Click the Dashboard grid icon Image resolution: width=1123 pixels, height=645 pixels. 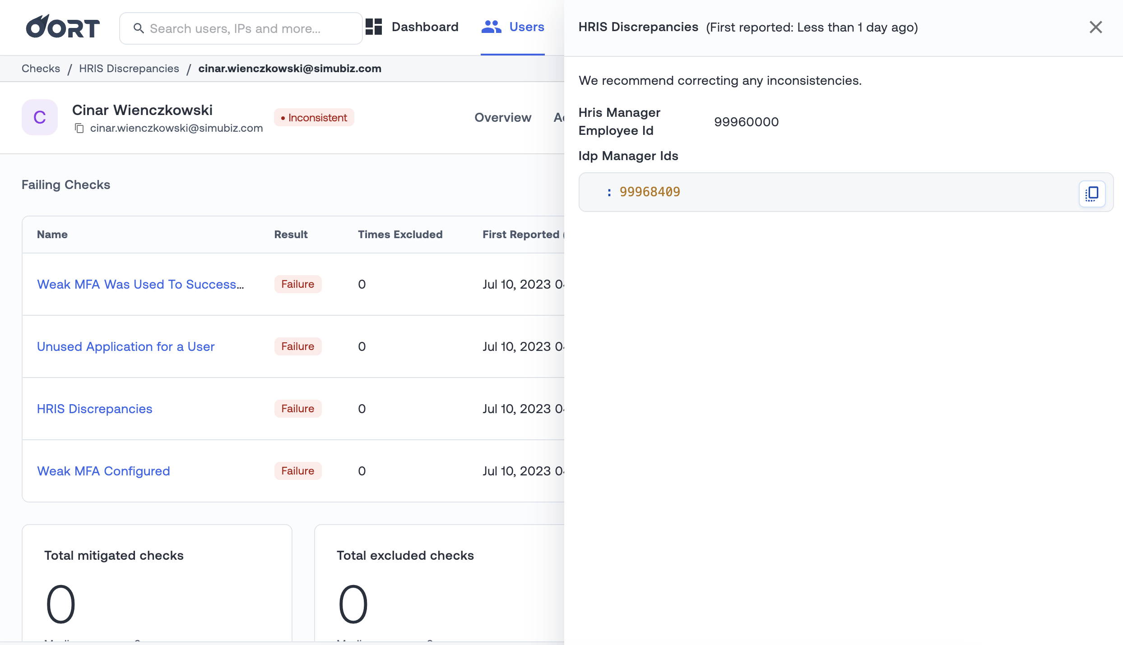pyautogui.click(x=374, y=27)
